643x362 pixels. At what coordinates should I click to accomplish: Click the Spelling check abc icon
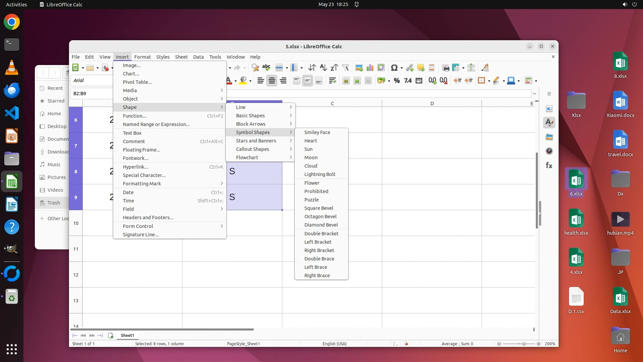click(266, 68)
